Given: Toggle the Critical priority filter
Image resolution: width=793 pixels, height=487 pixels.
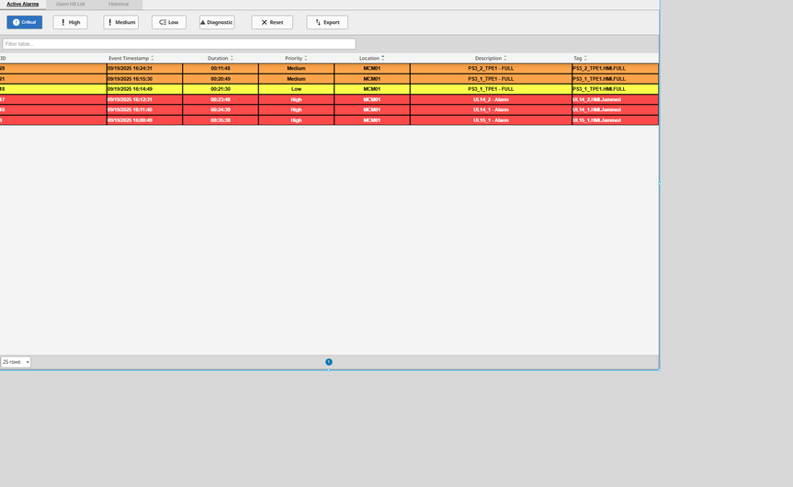Looking at the screenshot, I should pyautogui.click(x=24, y=22).
